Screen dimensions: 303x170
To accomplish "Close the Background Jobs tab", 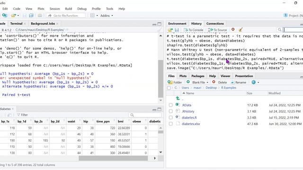I will coord(57,24).
